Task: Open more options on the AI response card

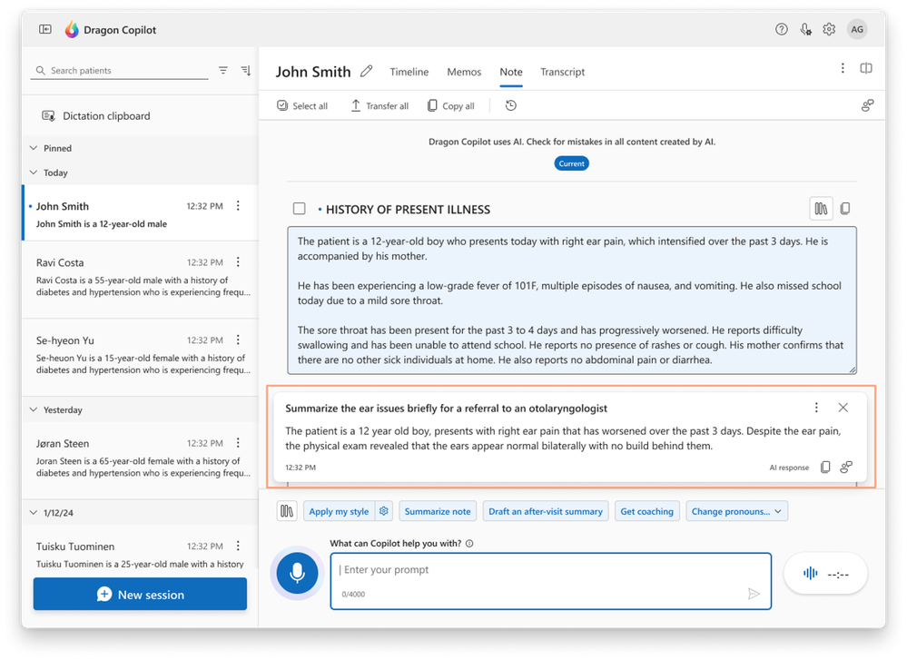Action: pos(816,408)
